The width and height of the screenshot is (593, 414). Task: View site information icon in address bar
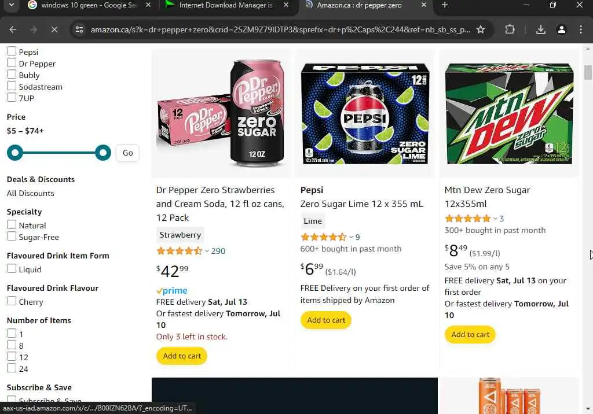coord(79,29)
